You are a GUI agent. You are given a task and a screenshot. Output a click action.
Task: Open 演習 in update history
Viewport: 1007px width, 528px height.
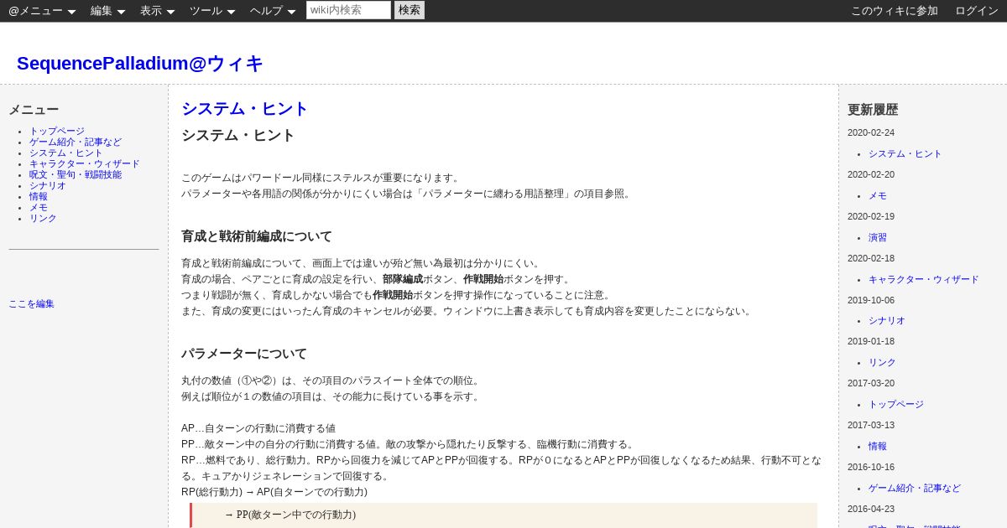pos(878,238)
